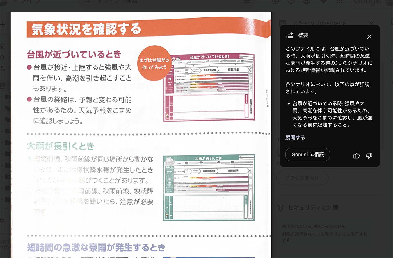Click the page title 気象状況を確認する
This screenshot has width=393, height=258.
click(86, 30)
